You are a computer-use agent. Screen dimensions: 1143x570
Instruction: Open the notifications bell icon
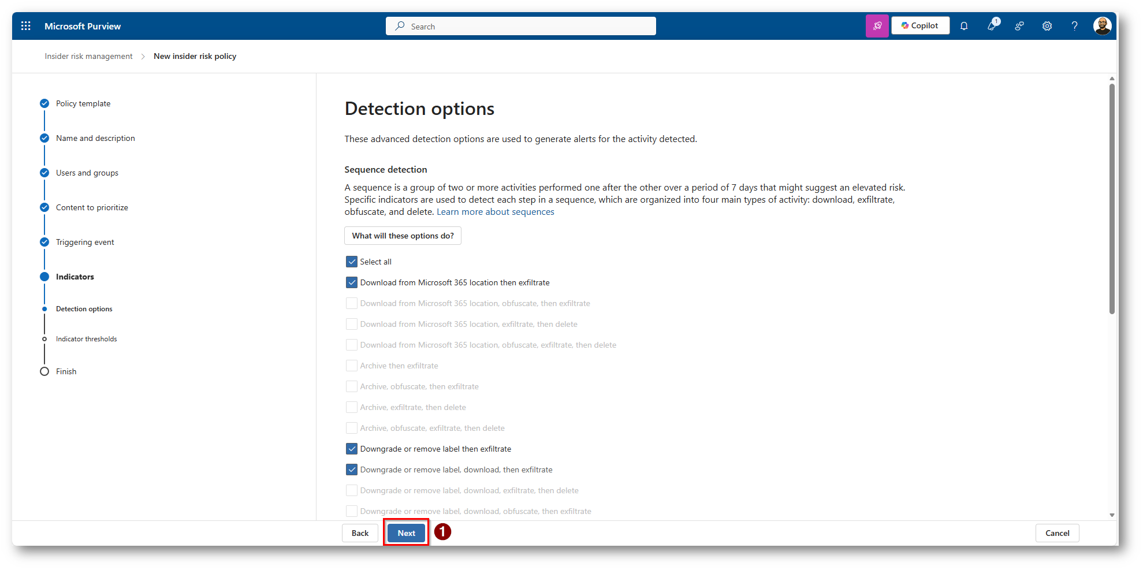pos(964,26)
